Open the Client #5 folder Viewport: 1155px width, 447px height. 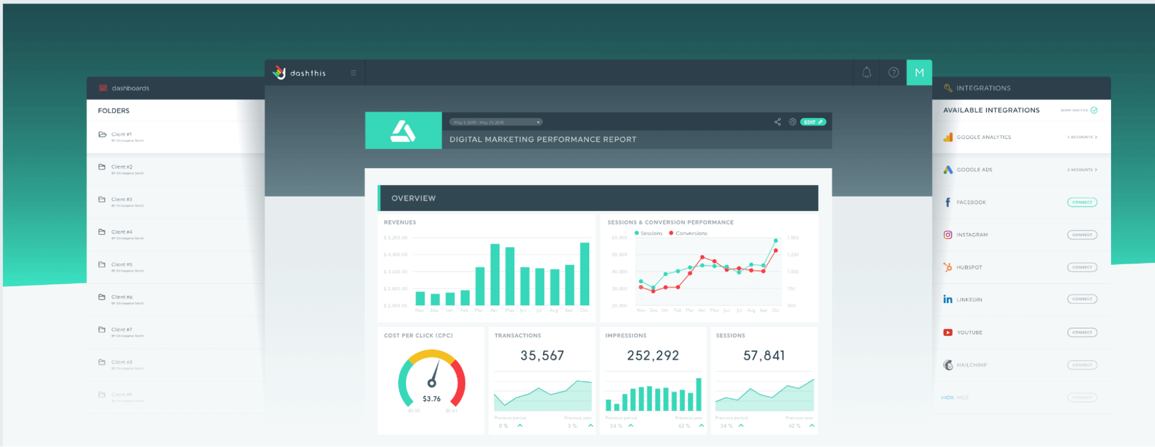pyautogui.click(x=176, y=267)
